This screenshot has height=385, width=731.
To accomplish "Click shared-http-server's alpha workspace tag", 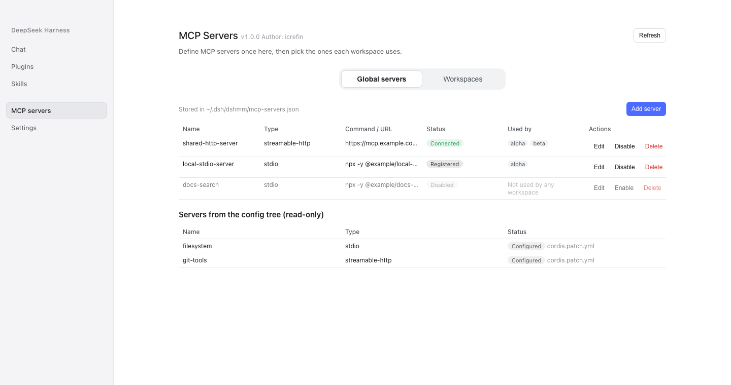I will 518,143.
